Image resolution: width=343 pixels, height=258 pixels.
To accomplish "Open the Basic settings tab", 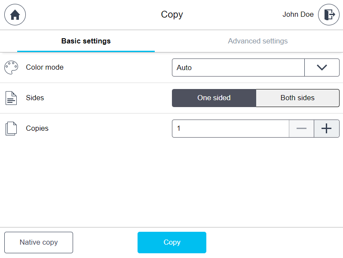I will 86,41.
